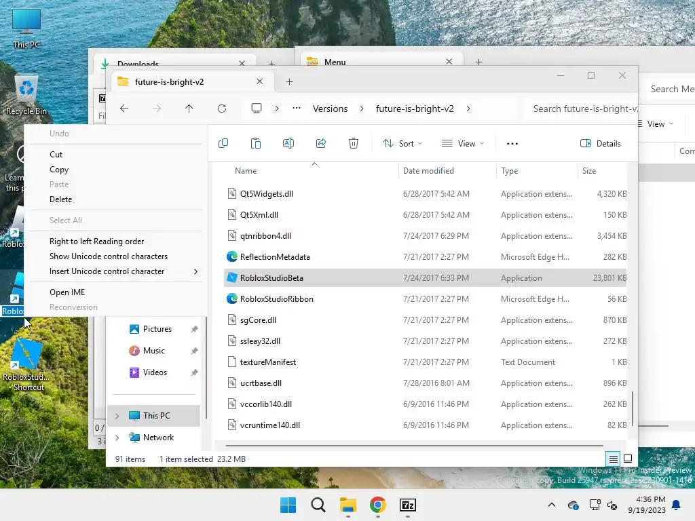Click the Rename icon in the toolbar
Screen dimensions: 695x521
pos(288,144)
